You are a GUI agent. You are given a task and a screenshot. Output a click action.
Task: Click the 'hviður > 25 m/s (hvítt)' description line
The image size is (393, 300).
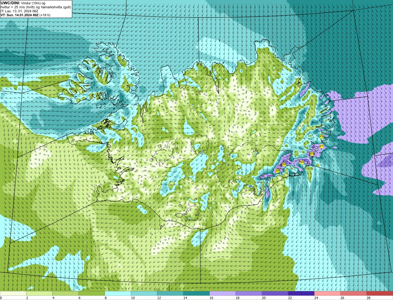coord(36,7)
